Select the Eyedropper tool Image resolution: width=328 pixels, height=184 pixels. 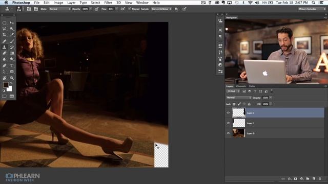[x=12, y=35]
